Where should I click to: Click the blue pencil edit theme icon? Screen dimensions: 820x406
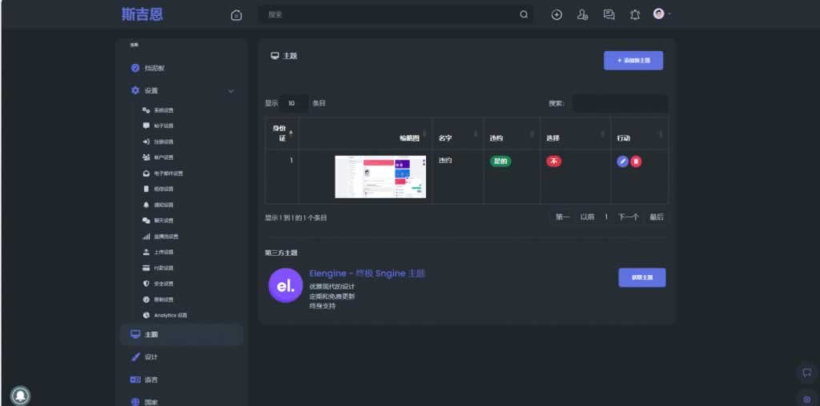pos(622,161)
